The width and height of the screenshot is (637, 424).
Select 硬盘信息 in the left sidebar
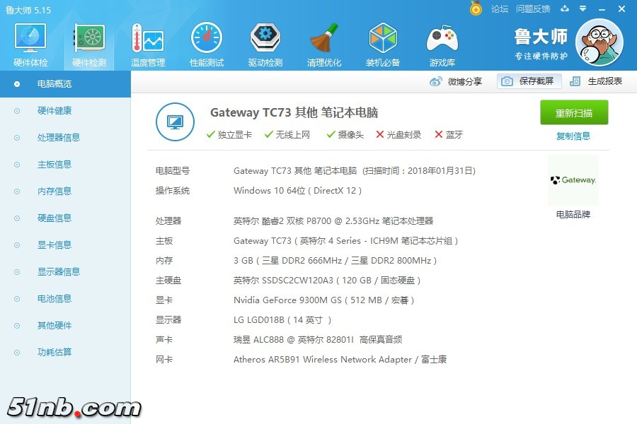[x=54, y=218]
